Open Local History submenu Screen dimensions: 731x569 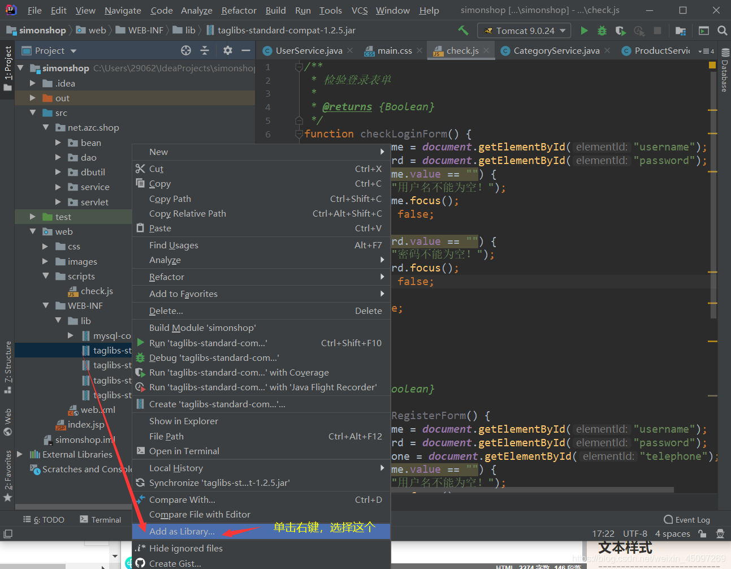pos(261,468)
